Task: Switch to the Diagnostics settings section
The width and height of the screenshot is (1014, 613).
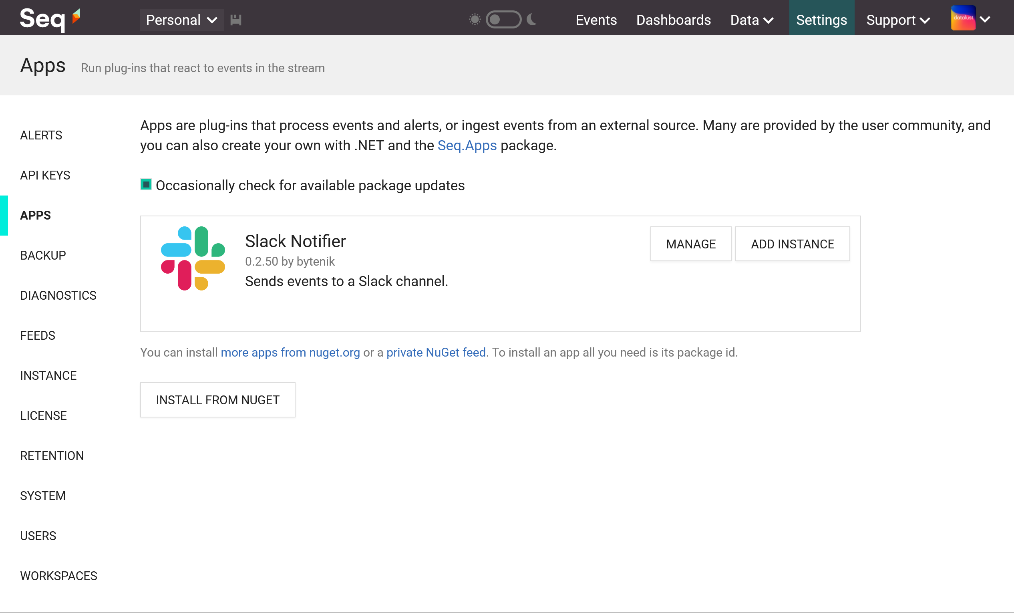Action: click(58, 295)
